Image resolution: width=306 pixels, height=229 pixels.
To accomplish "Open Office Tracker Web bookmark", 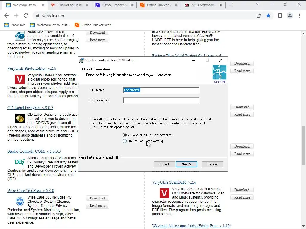I will pos(95,25).
